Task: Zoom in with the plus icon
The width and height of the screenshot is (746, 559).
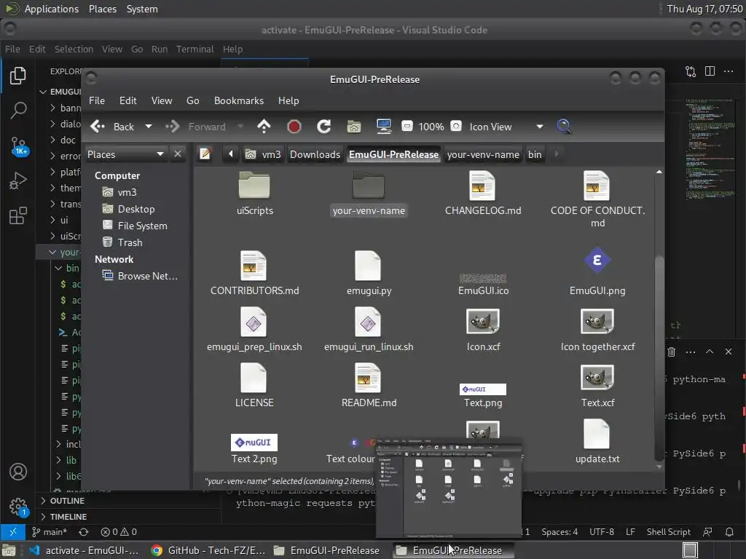Action: (x=456, y=127)
